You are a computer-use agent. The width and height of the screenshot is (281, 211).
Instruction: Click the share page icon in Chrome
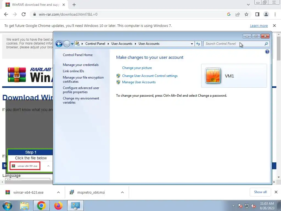click(x=238, y=14)
